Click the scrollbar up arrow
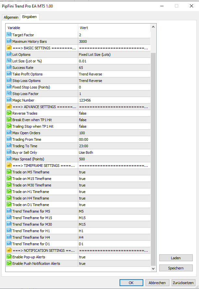Image resolution: width=199 pixels, height=289 pixels. [x=153, y=27]
